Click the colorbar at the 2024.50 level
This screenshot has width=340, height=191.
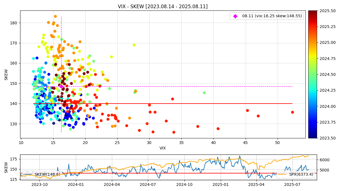pyautogui.click(x=313, y=74)
